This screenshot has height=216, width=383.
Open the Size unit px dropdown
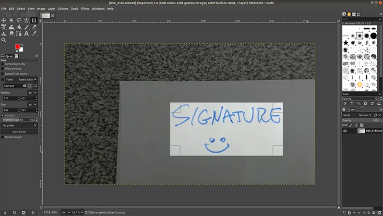33,105
